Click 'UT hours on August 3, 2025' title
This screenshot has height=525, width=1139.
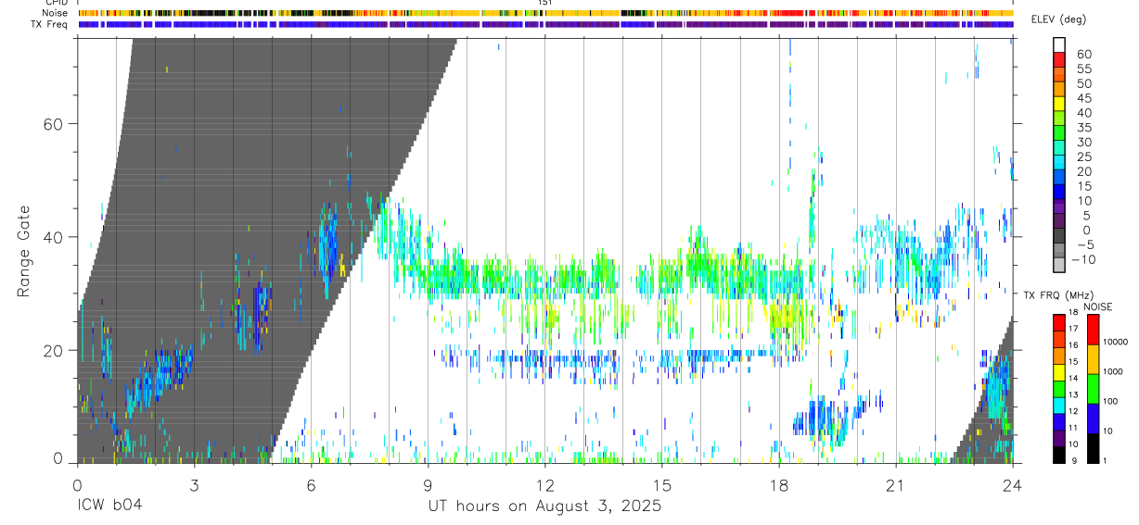tap(544, 506)
